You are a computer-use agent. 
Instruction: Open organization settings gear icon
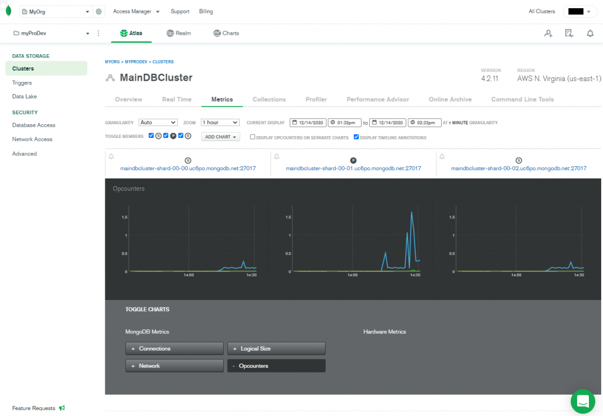pos(99,12)
